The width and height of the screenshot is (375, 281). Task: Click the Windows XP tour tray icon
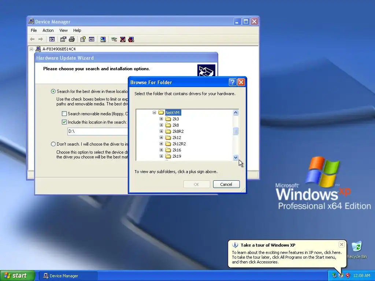click(x=341, y=276)
